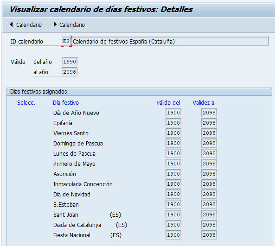
Task: Select the Epifanía holiday row
Action: [x=63, y=123]
